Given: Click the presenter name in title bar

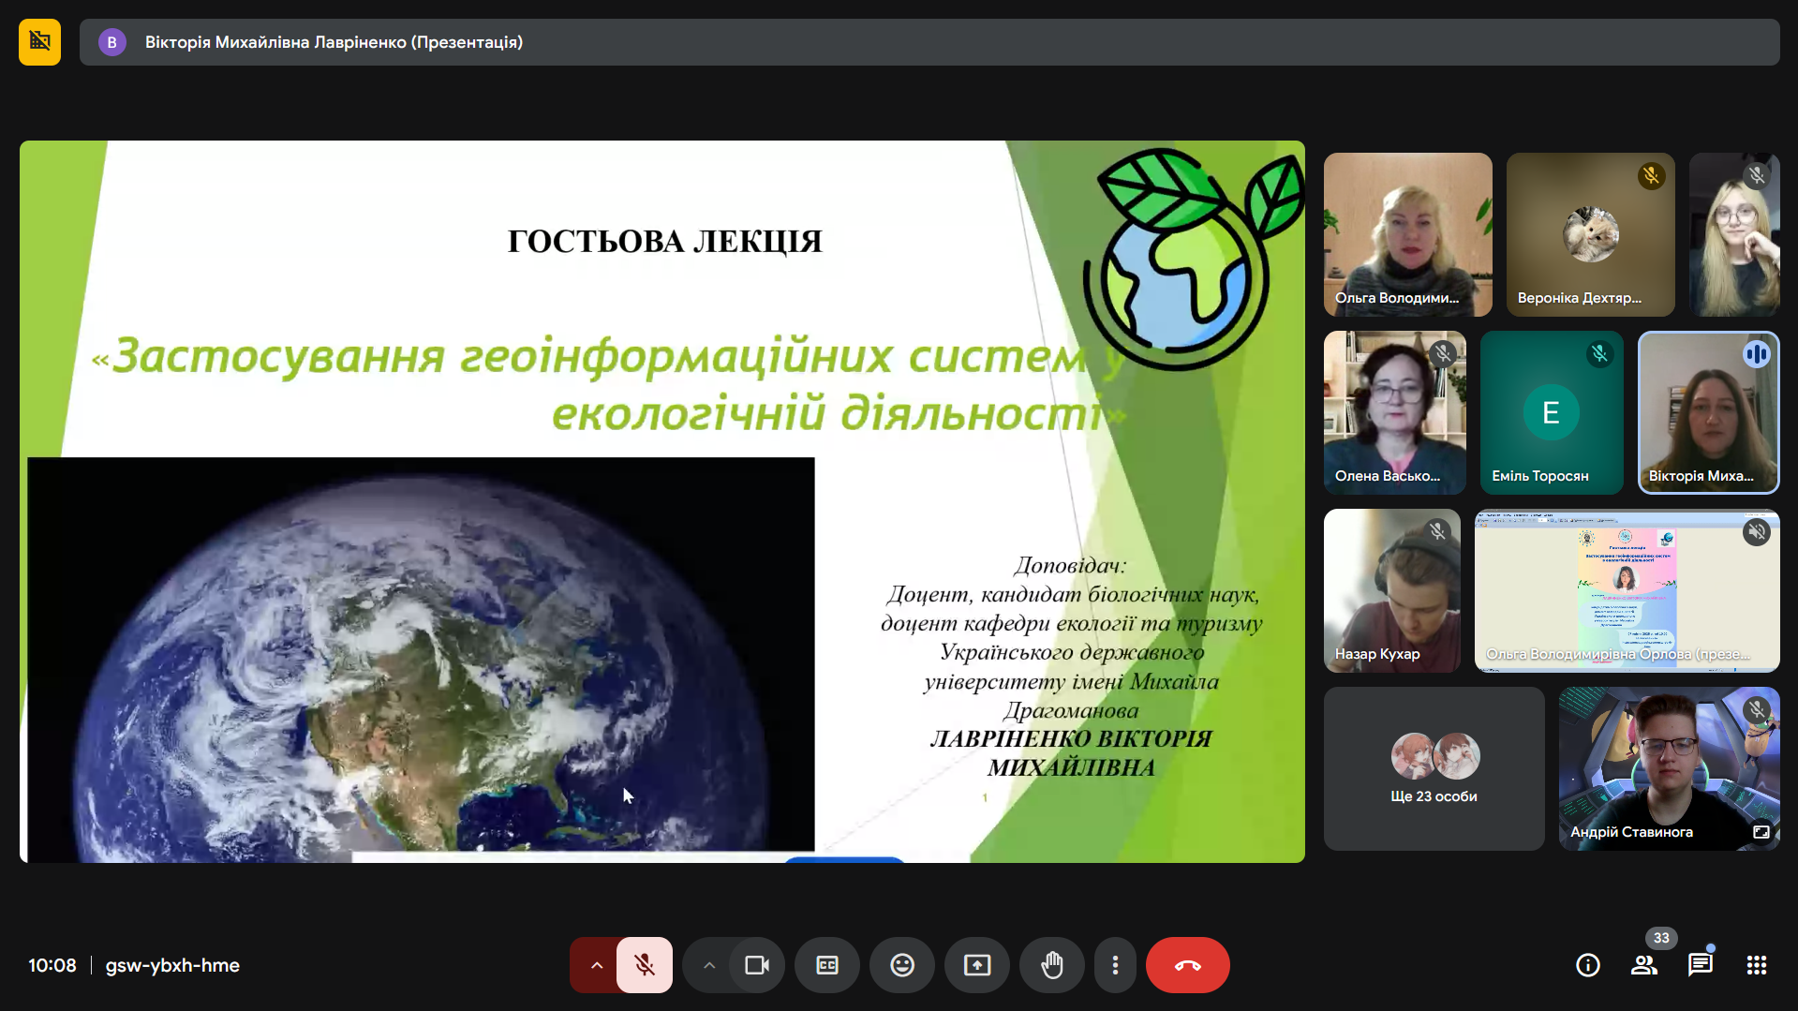Looking at the screenshot, I should (x=334, y=42).
